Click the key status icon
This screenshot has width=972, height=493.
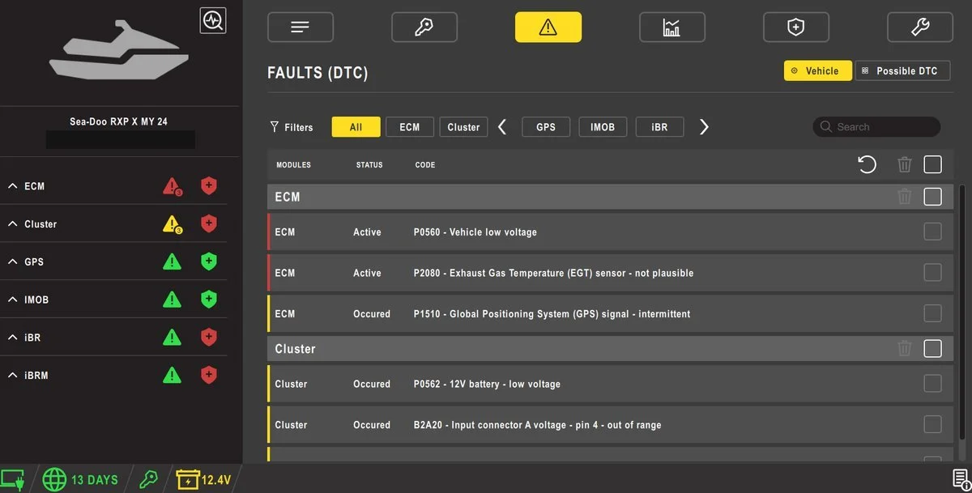(148, 479)
